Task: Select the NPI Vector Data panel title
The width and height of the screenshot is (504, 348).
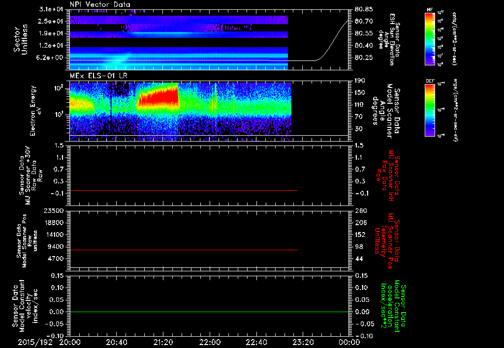Action: 100,4
